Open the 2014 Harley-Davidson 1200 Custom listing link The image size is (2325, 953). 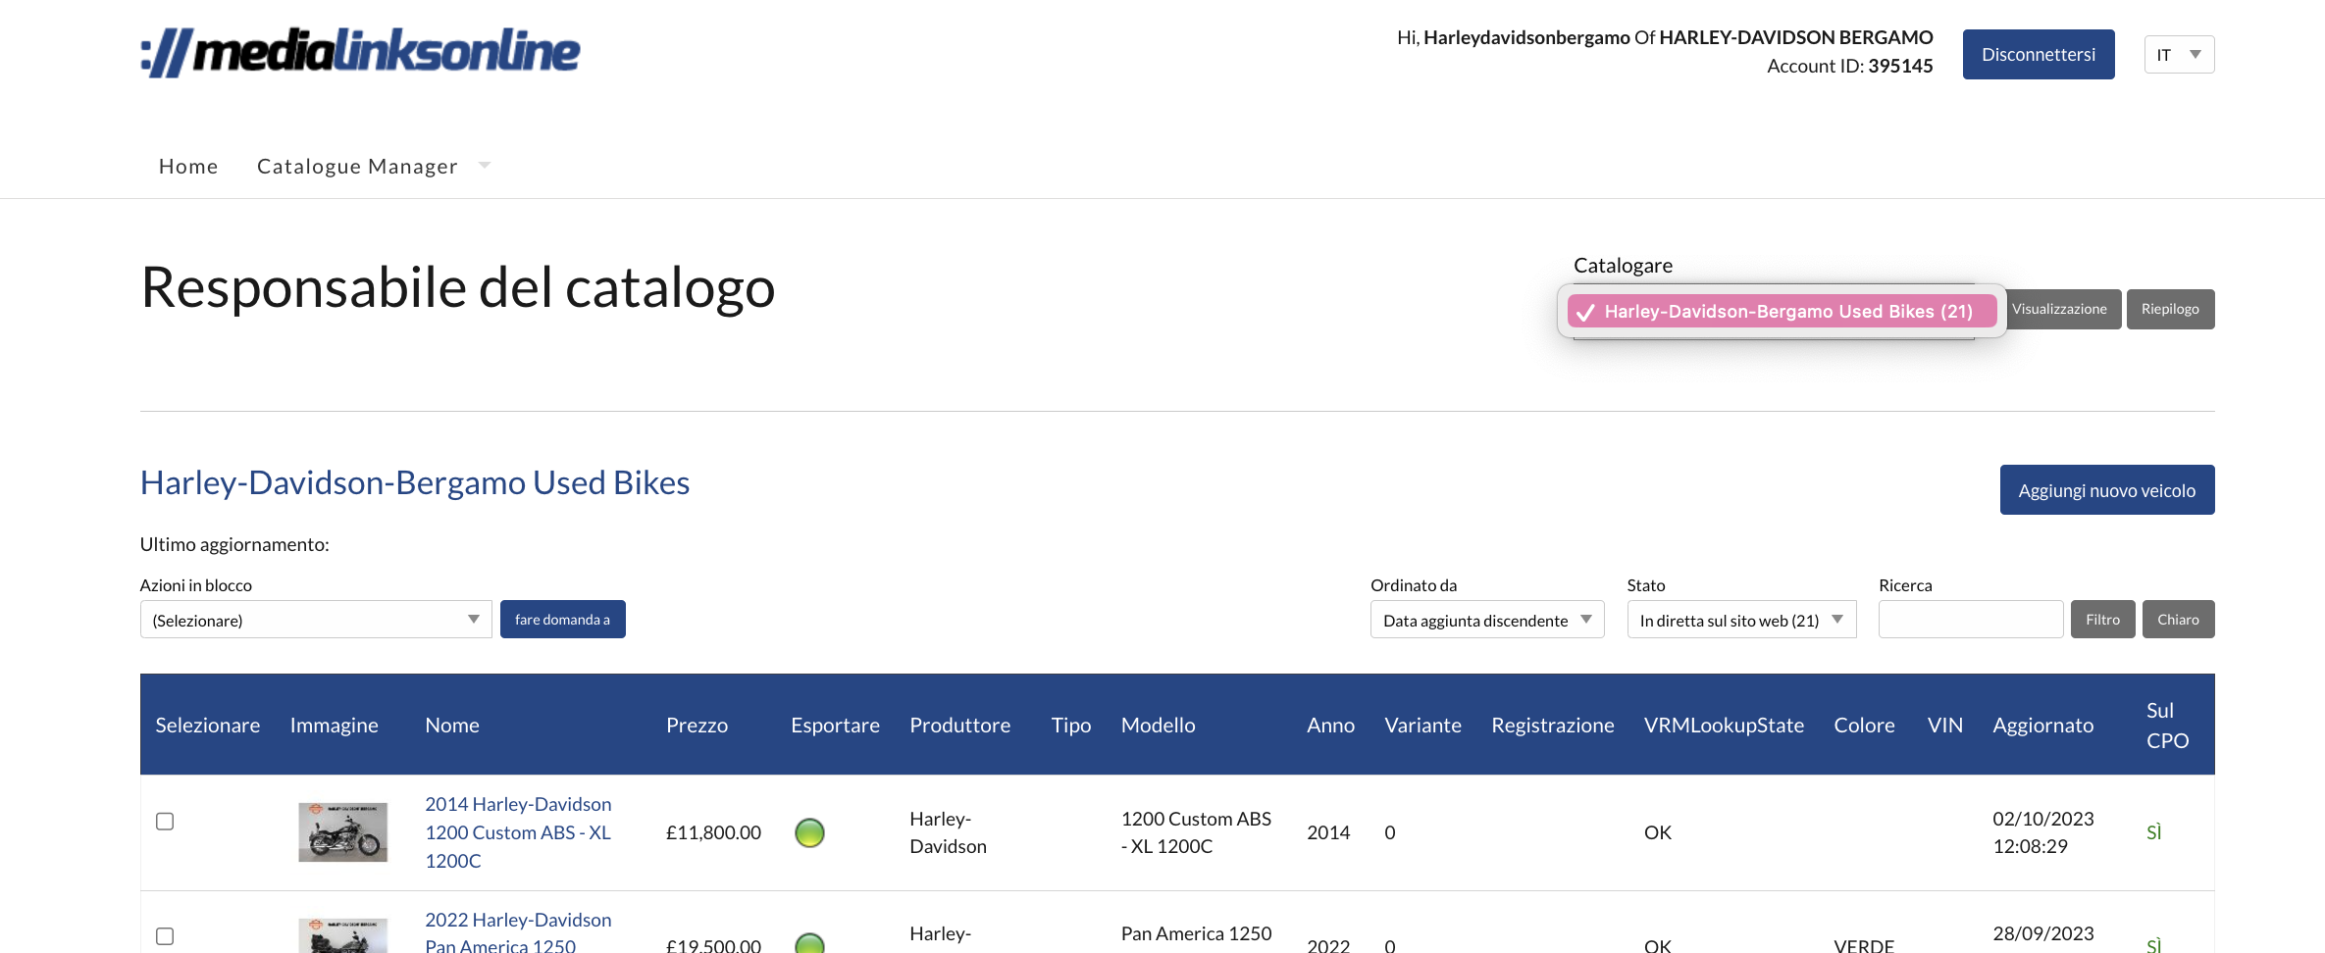pos(518,832)
